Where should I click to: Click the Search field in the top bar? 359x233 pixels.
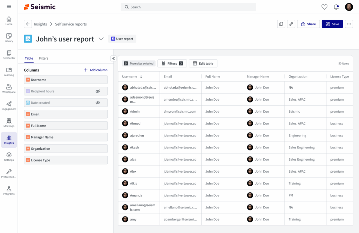click(x=188, y=7)
